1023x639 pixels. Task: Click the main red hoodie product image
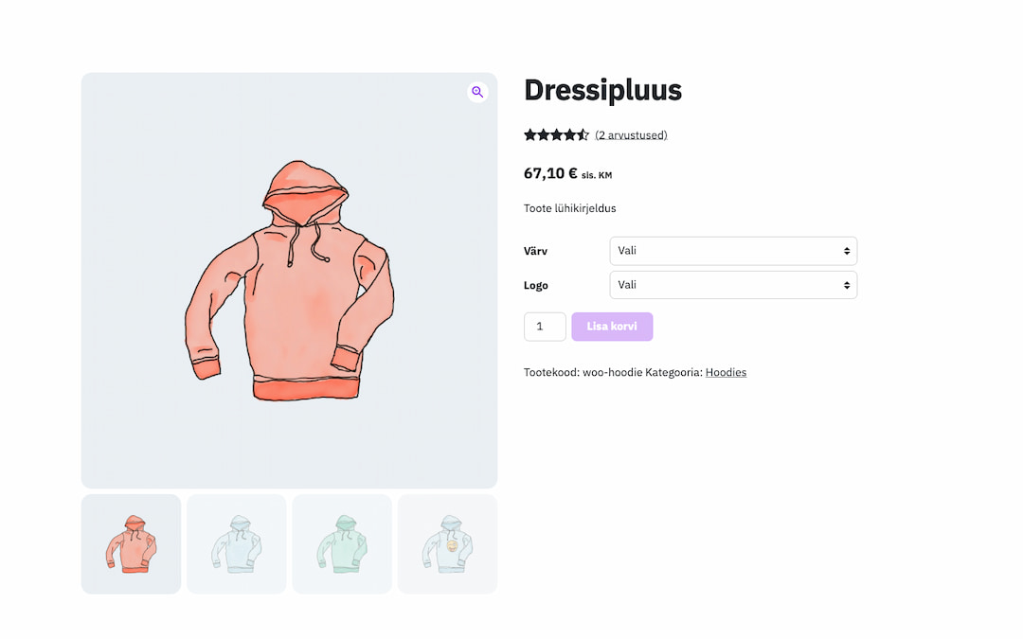point(289,280)
